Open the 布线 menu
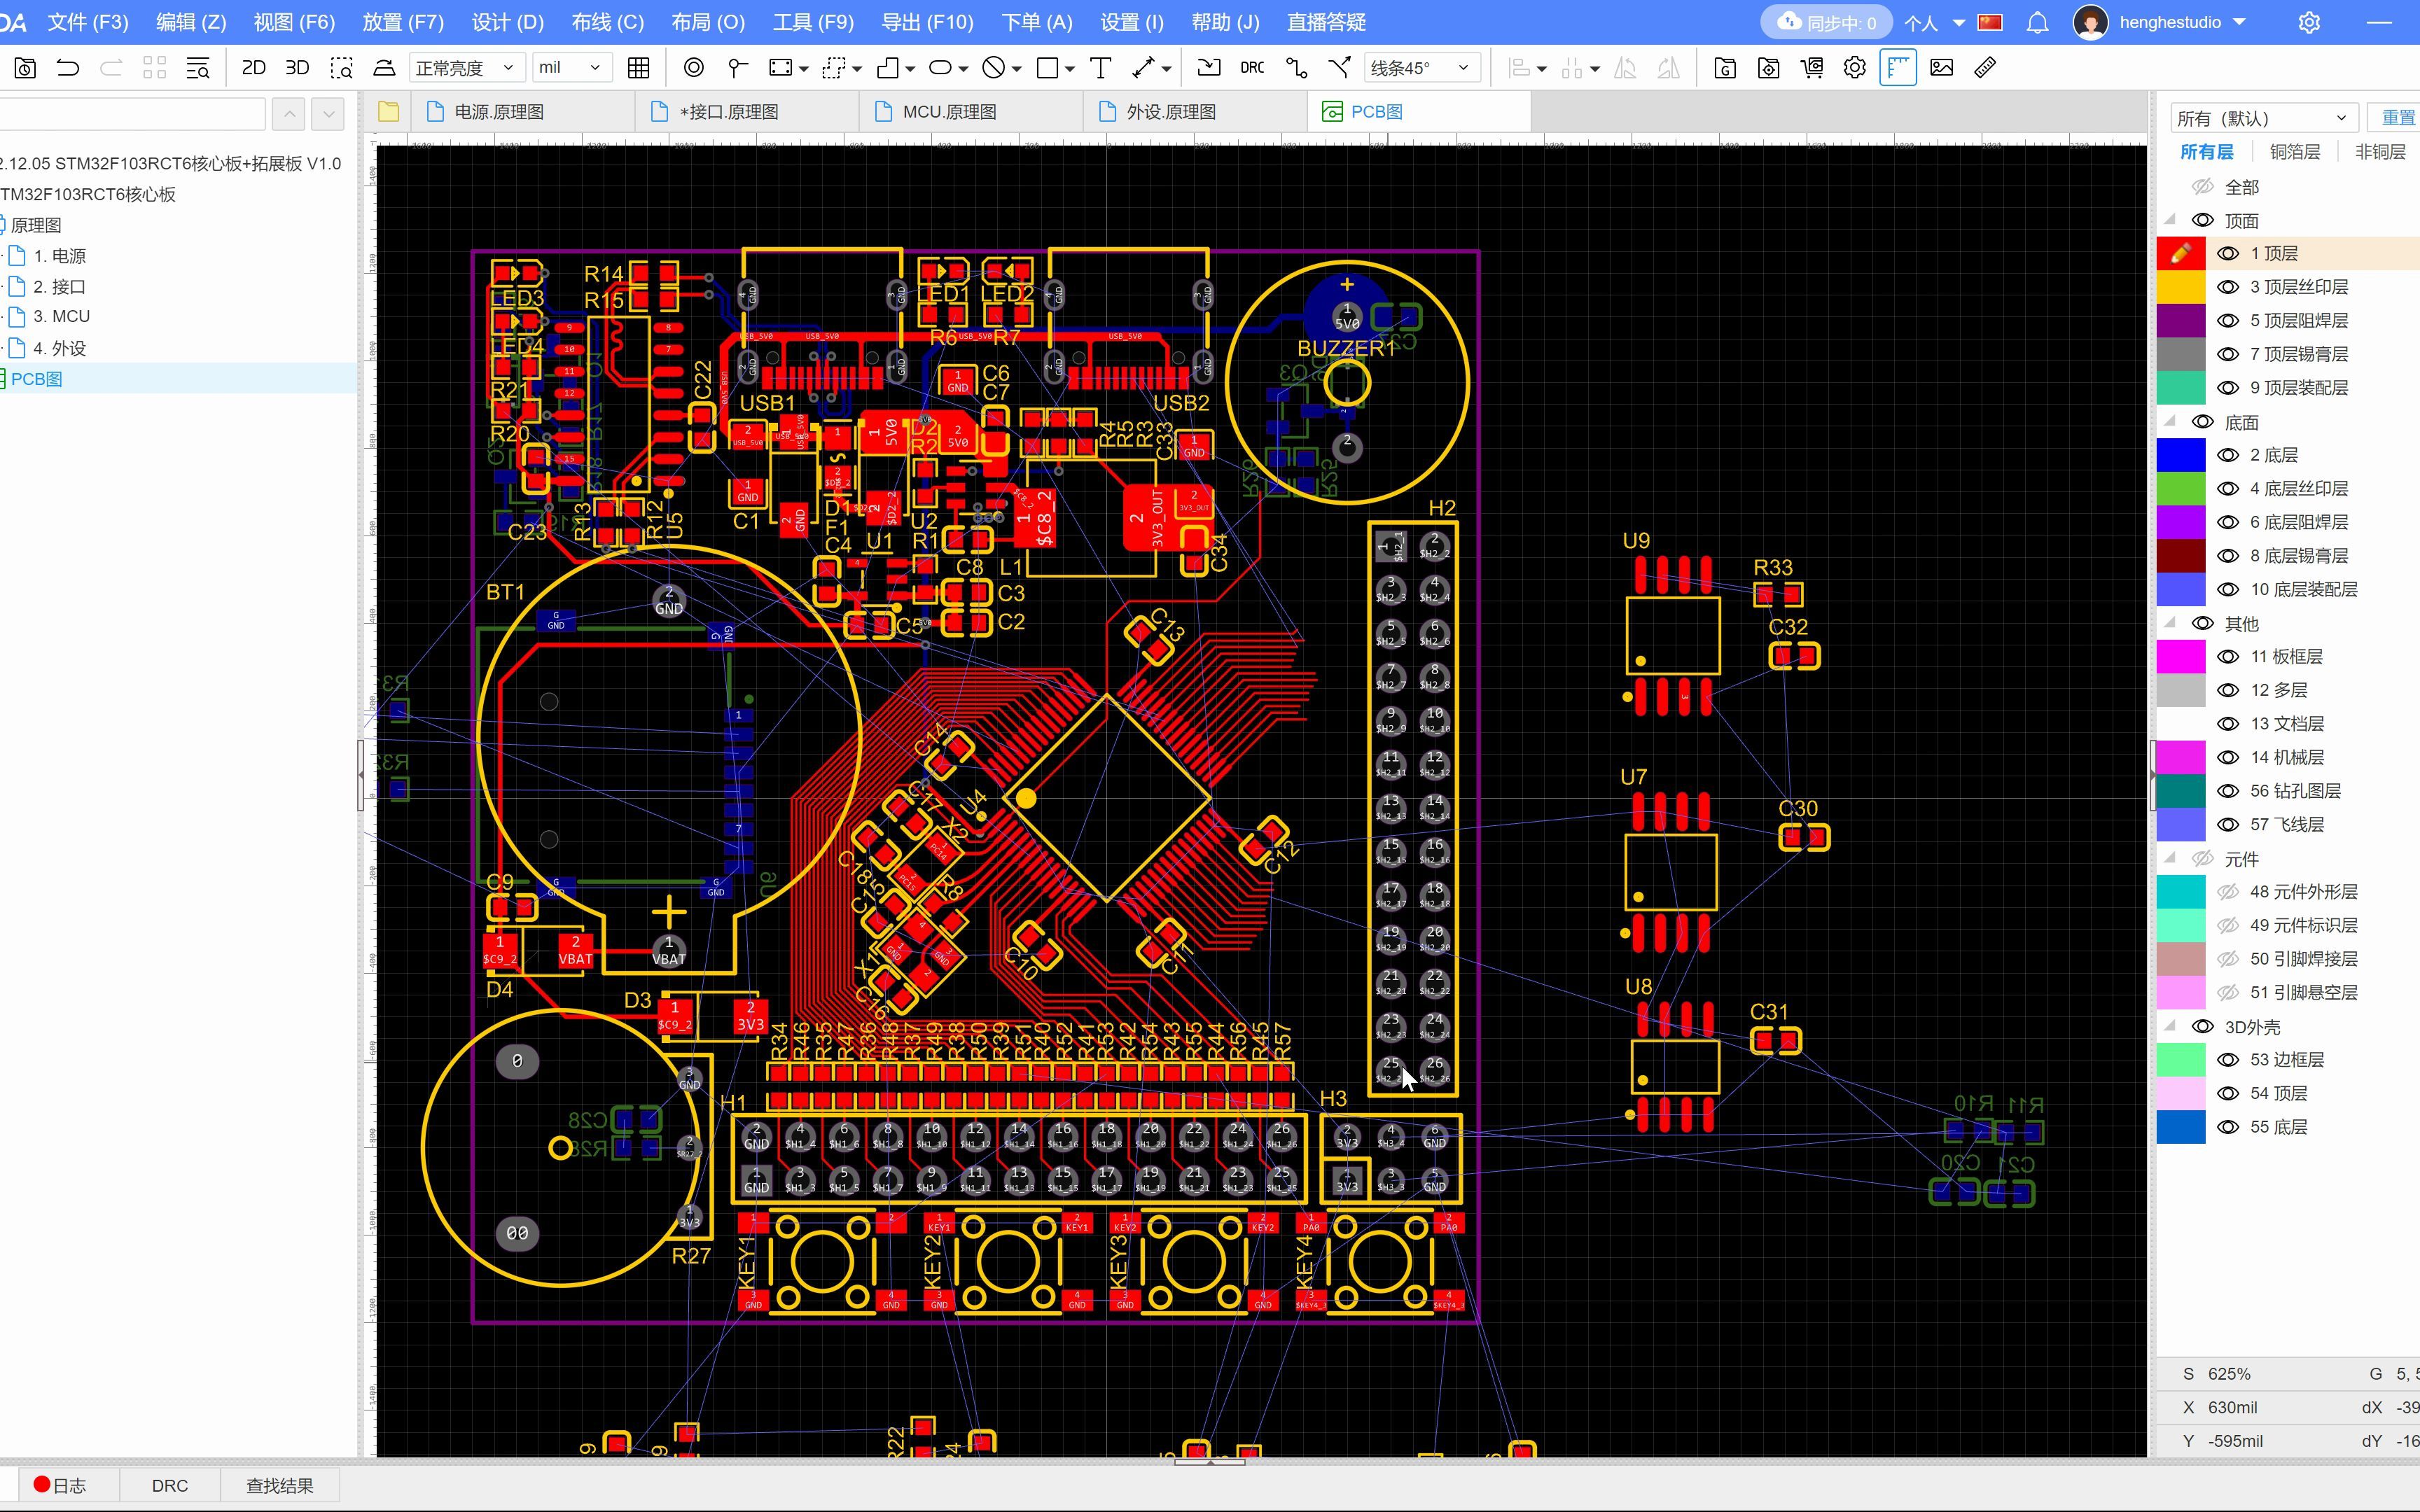Viewport: 2420px width, 1512px height. 606,21
